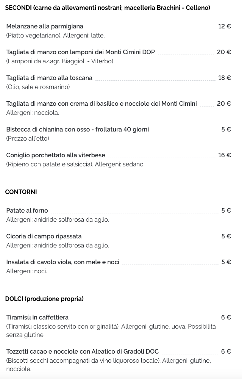Select Tozzetti cacao e nocciole item
Image resolution: width=242 pixels, height=379 pixels.
click(82, 351)
